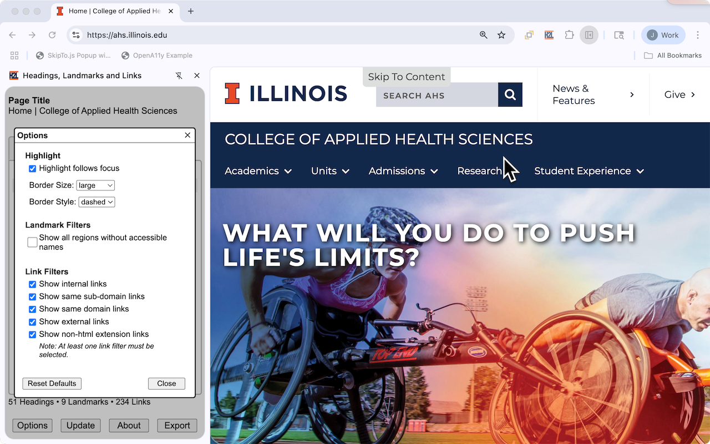710x444 pixels.
Task: Click the browser address bar URL
Action: 127,35
